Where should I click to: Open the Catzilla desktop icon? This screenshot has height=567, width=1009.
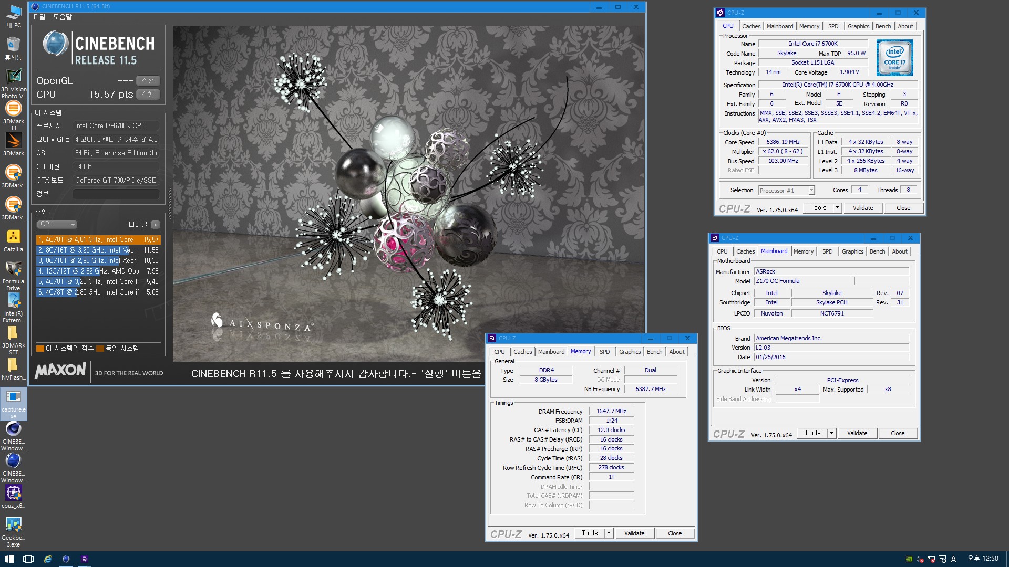click(13, 240)
